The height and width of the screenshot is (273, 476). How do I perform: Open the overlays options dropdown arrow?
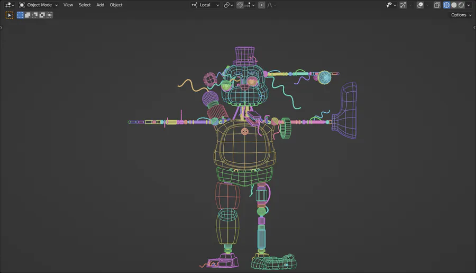click(427, 5)
